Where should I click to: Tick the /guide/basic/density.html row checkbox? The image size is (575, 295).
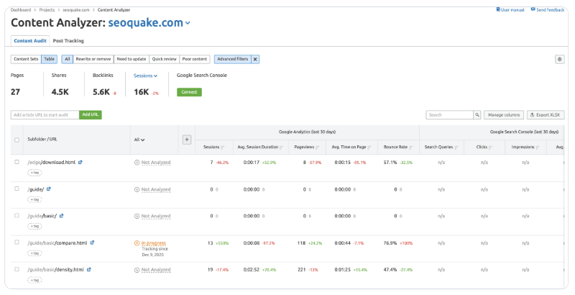click(x=17, y=269)
